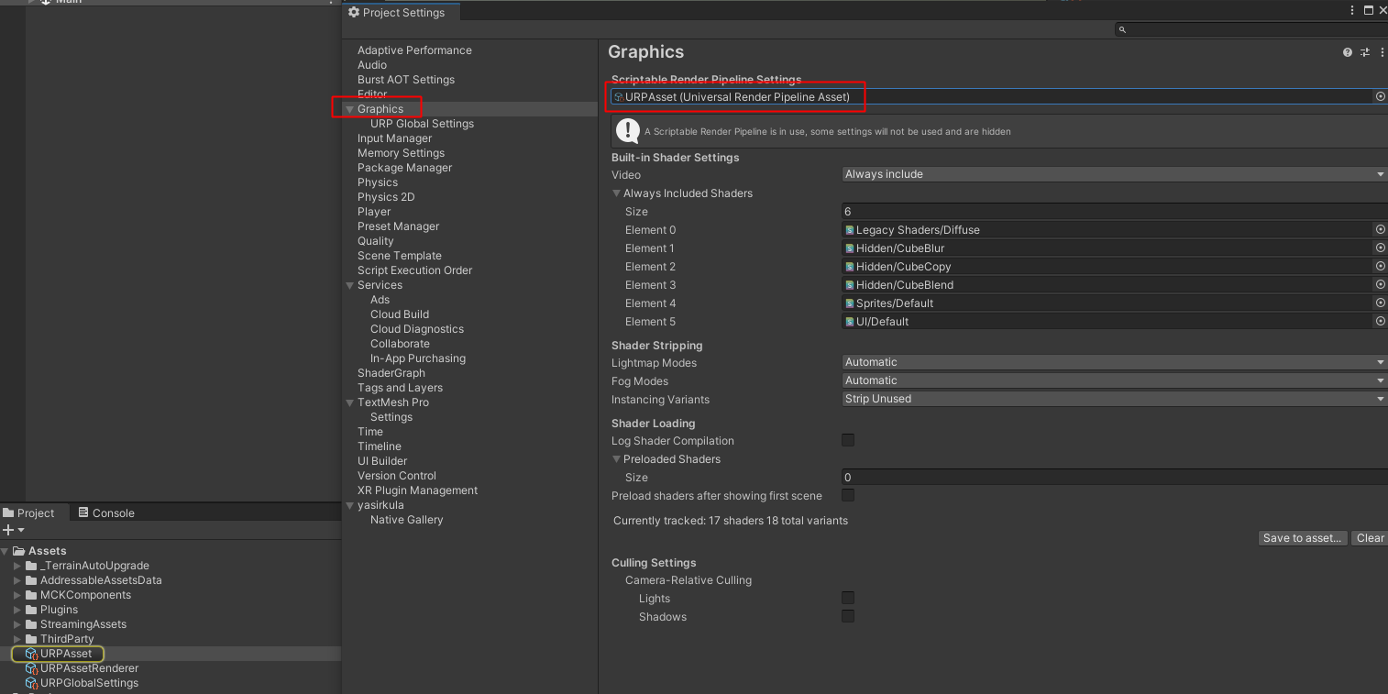This screenshot has height=694, width=1388.
Task: Toggle Camera-Relative Culling Lights checkbox
Action: pyautogui.click(x=848, y=598)
